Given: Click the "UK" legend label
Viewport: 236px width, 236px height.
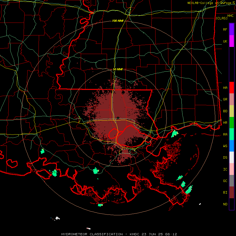Looking at the screenshot, I should click(225, 41).
